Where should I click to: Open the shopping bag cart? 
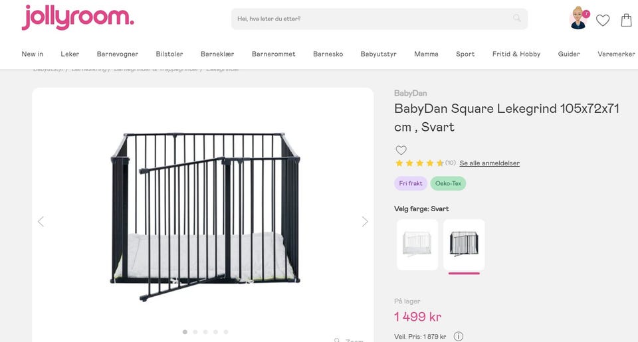point(626,20)
